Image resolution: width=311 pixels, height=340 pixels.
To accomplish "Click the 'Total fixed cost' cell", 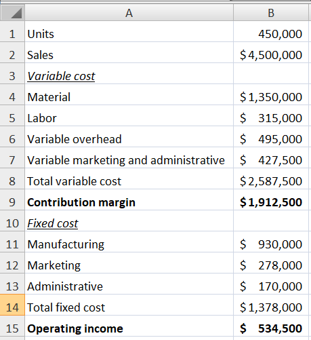I will pos(129,305).
